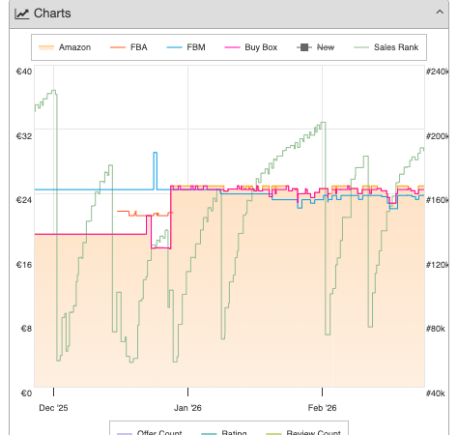Toggle the Buy Box series in legend

251,47
